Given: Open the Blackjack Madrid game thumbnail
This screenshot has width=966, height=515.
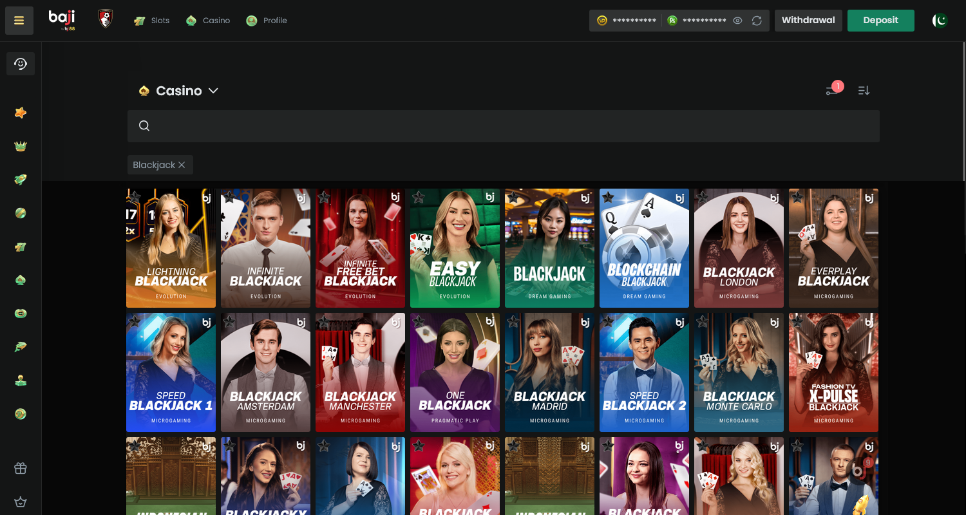Looking at the screenshot, I should 549,372.
